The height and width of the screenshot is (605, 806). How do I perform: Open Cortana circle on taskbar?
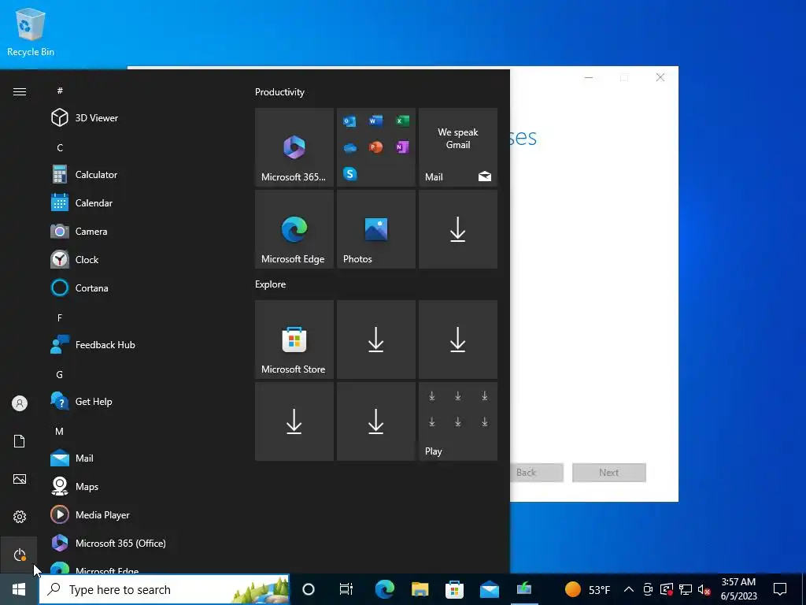pos(309,589)
